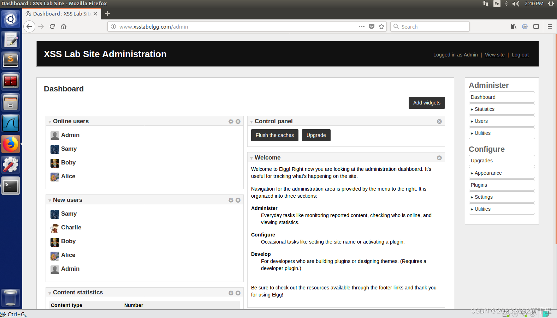Go to the Firefox home page
This screenshot has width=557, height=318.
[x=64, y=26]
